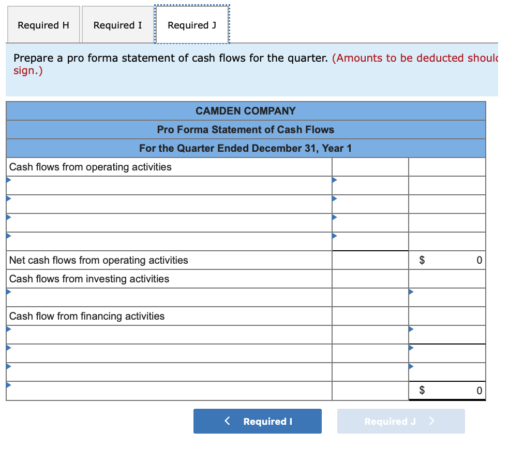Click the final financing total amount cell

(x=447, y=391)
